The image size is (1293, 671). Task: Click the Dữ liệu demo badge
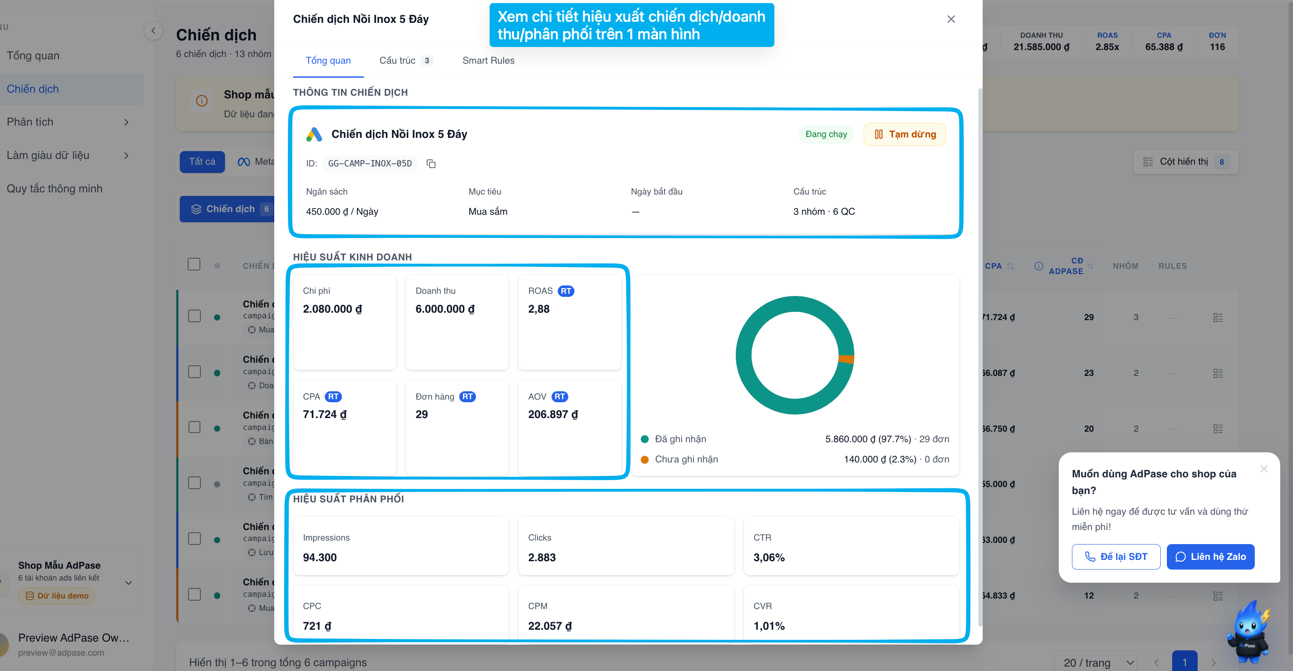tap(57, 596)
